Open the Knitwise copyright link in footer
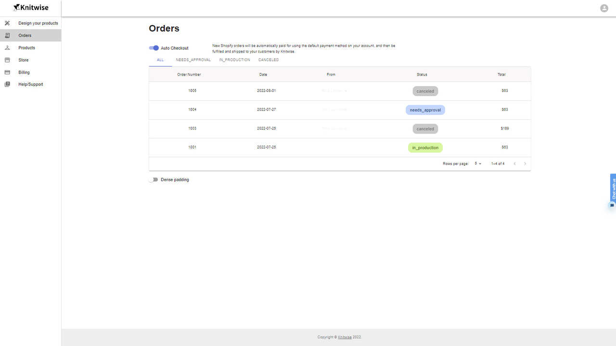Image resolution: width=616 pixels, height=346 pixels. (x=345, y=337)
